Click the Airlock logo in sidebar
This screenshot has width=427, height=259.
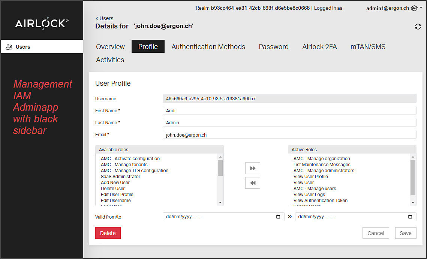(42, 24)
